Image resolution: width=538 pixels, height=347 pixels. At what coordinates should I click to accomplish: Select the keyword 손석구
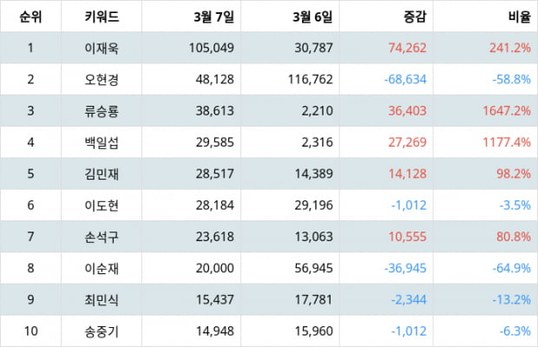102,236
